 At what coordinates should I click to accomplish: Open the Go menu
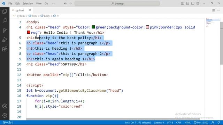46,3
